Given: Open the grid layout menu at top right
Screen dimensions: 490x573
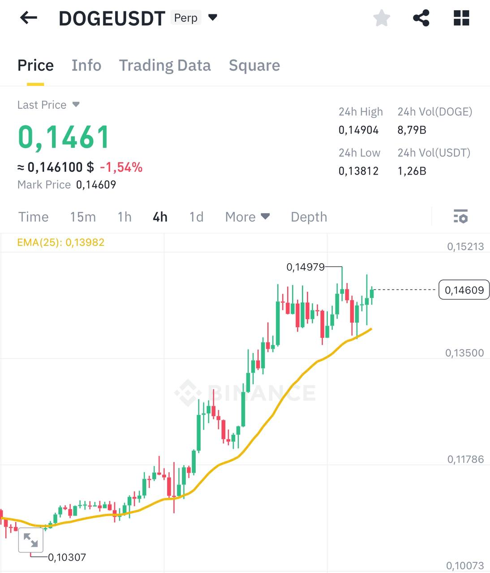Looking at the screenshot, I should [x=461, y=17].
